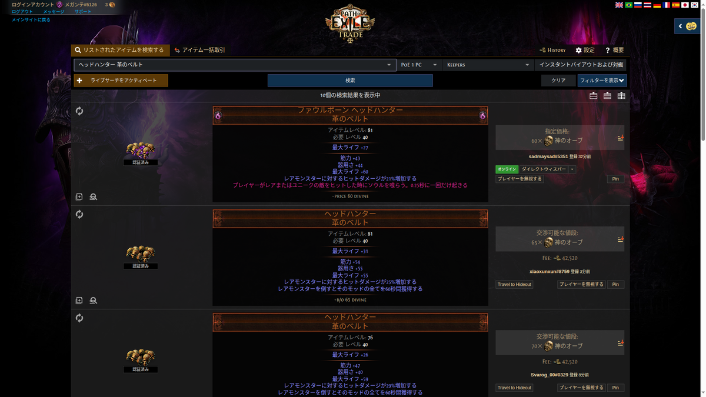Open the settings gear (設定)
Viewport: 706px width, 397px height.
point(585,51)
